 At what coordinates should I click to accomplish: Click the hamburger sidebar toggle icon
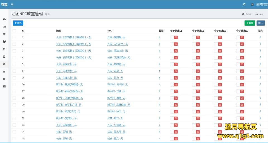pyautogui.click(x=12, y=4)
